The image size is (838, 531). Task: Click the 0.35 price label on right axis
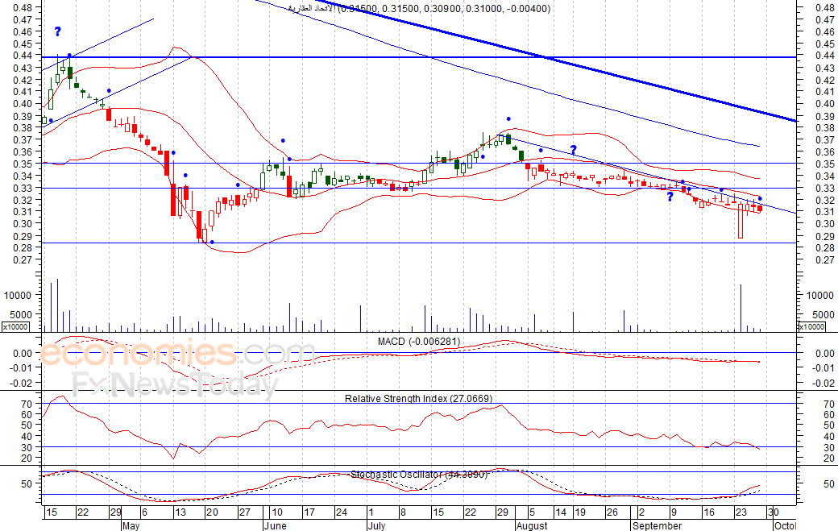pos(825,164)
